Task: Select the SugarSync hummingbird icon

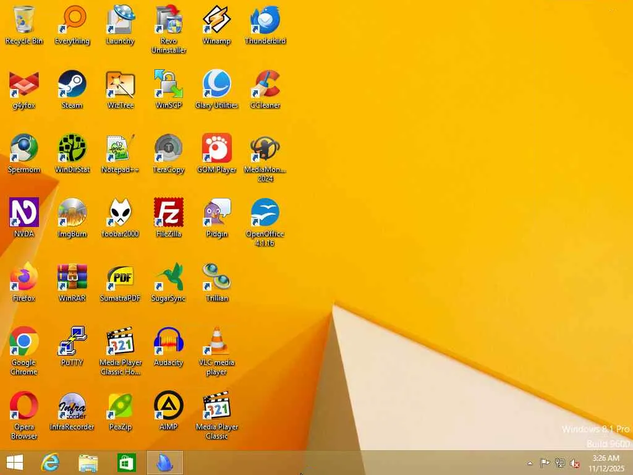Action: pos(169,282)
